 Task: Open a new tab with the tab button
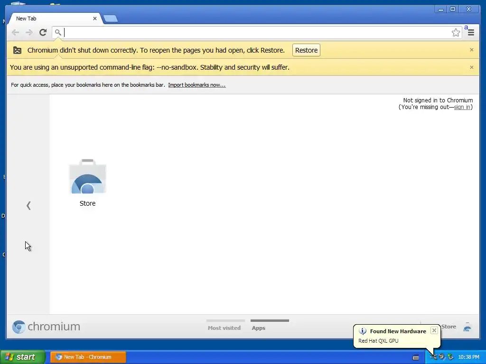click(110, 18)
